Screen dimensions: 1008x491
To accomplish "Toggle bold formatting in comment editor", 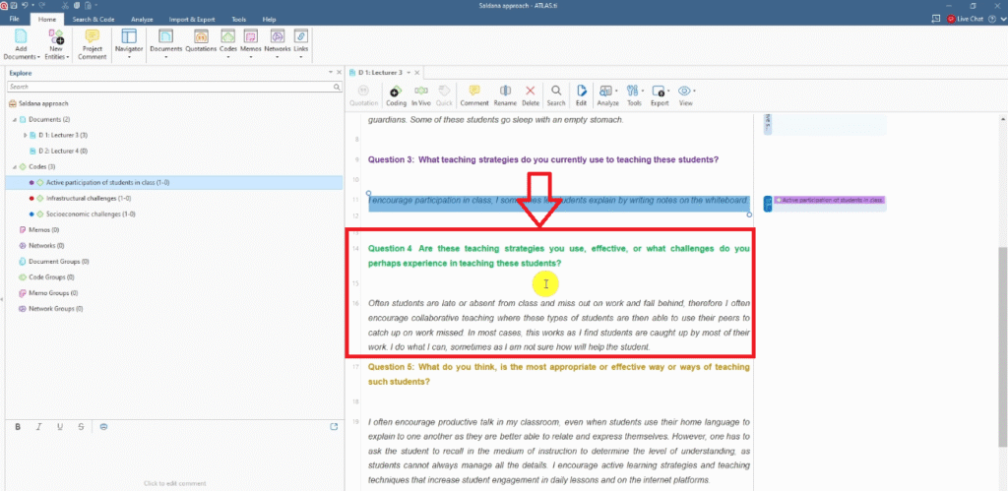I will point(18,426).
